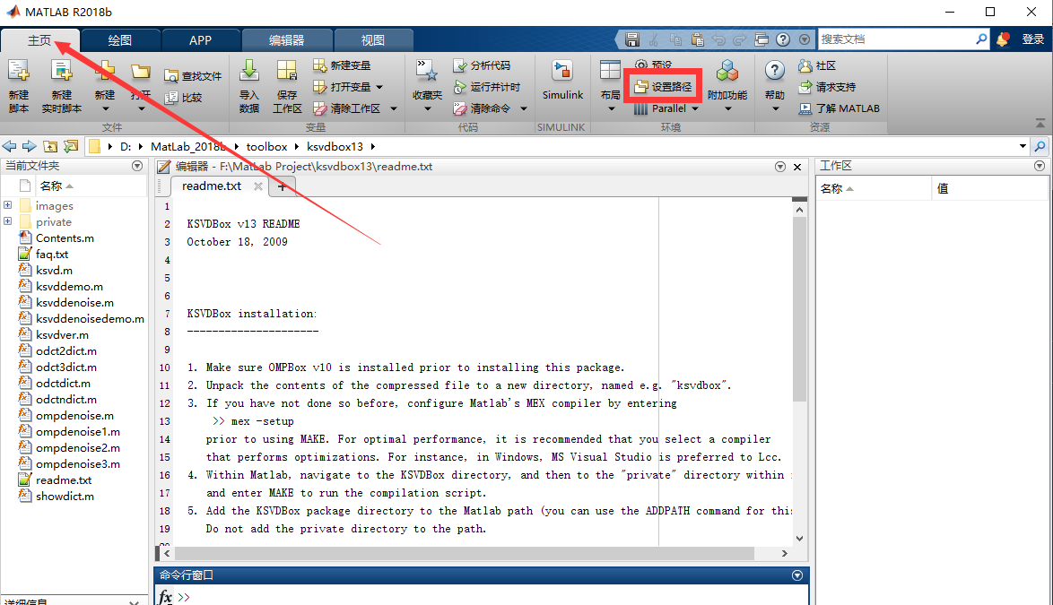Screen dimensions: 1053x605
Task: Click the redo arrow in quick access toolbar
Action: coord(740,39)
